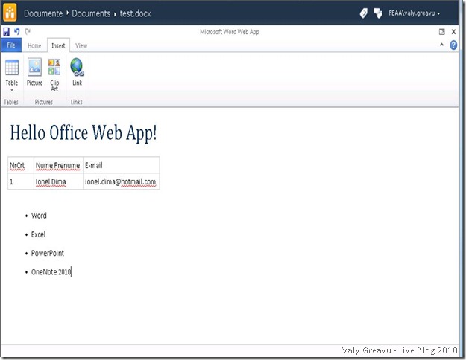Click the Redo arrow icon

coord(28,32)
